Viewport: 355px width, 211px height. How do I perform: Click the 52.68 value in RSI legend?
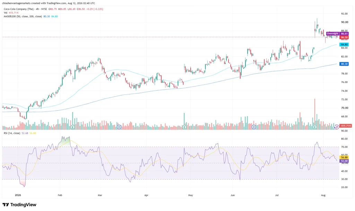(x=25, y=133)
